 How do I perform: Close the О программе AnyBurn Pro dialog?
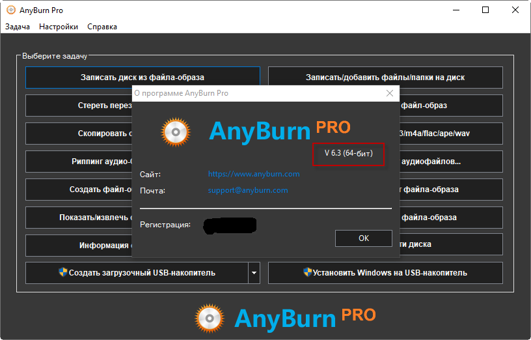click(x=390, y=93)
